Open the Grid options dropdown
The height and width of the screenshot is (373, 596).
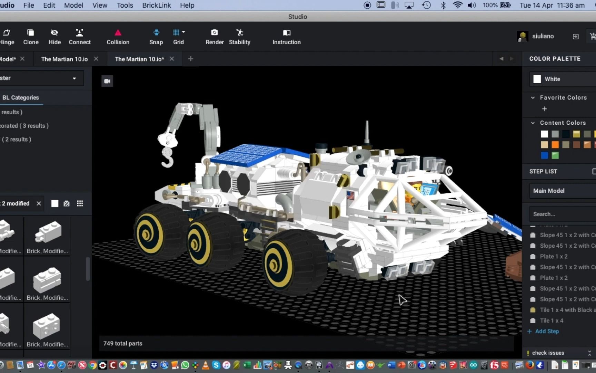click(x=184, y=32)
